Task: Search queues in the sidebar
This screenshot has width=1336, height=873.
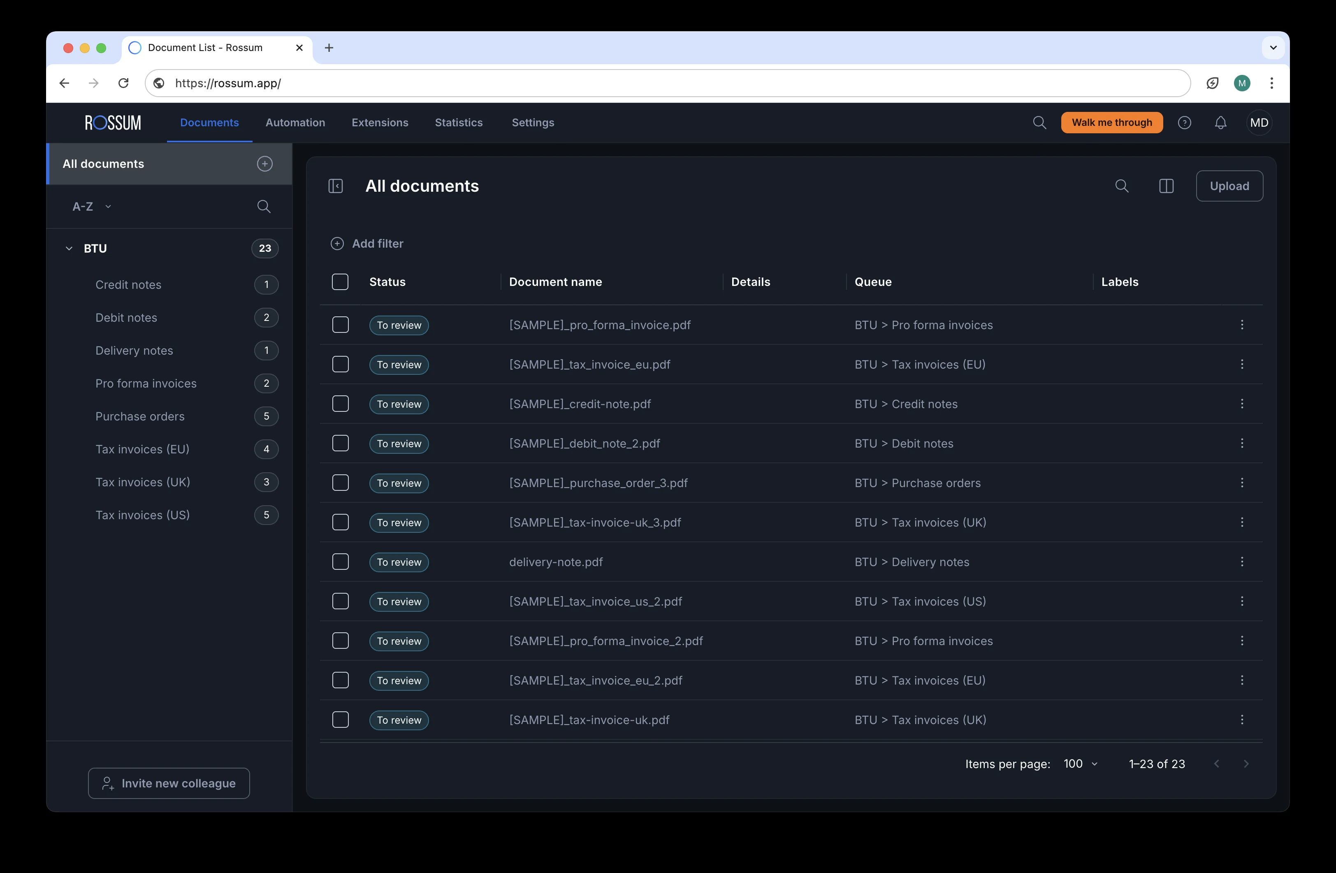Action: (x=264, y=206)
